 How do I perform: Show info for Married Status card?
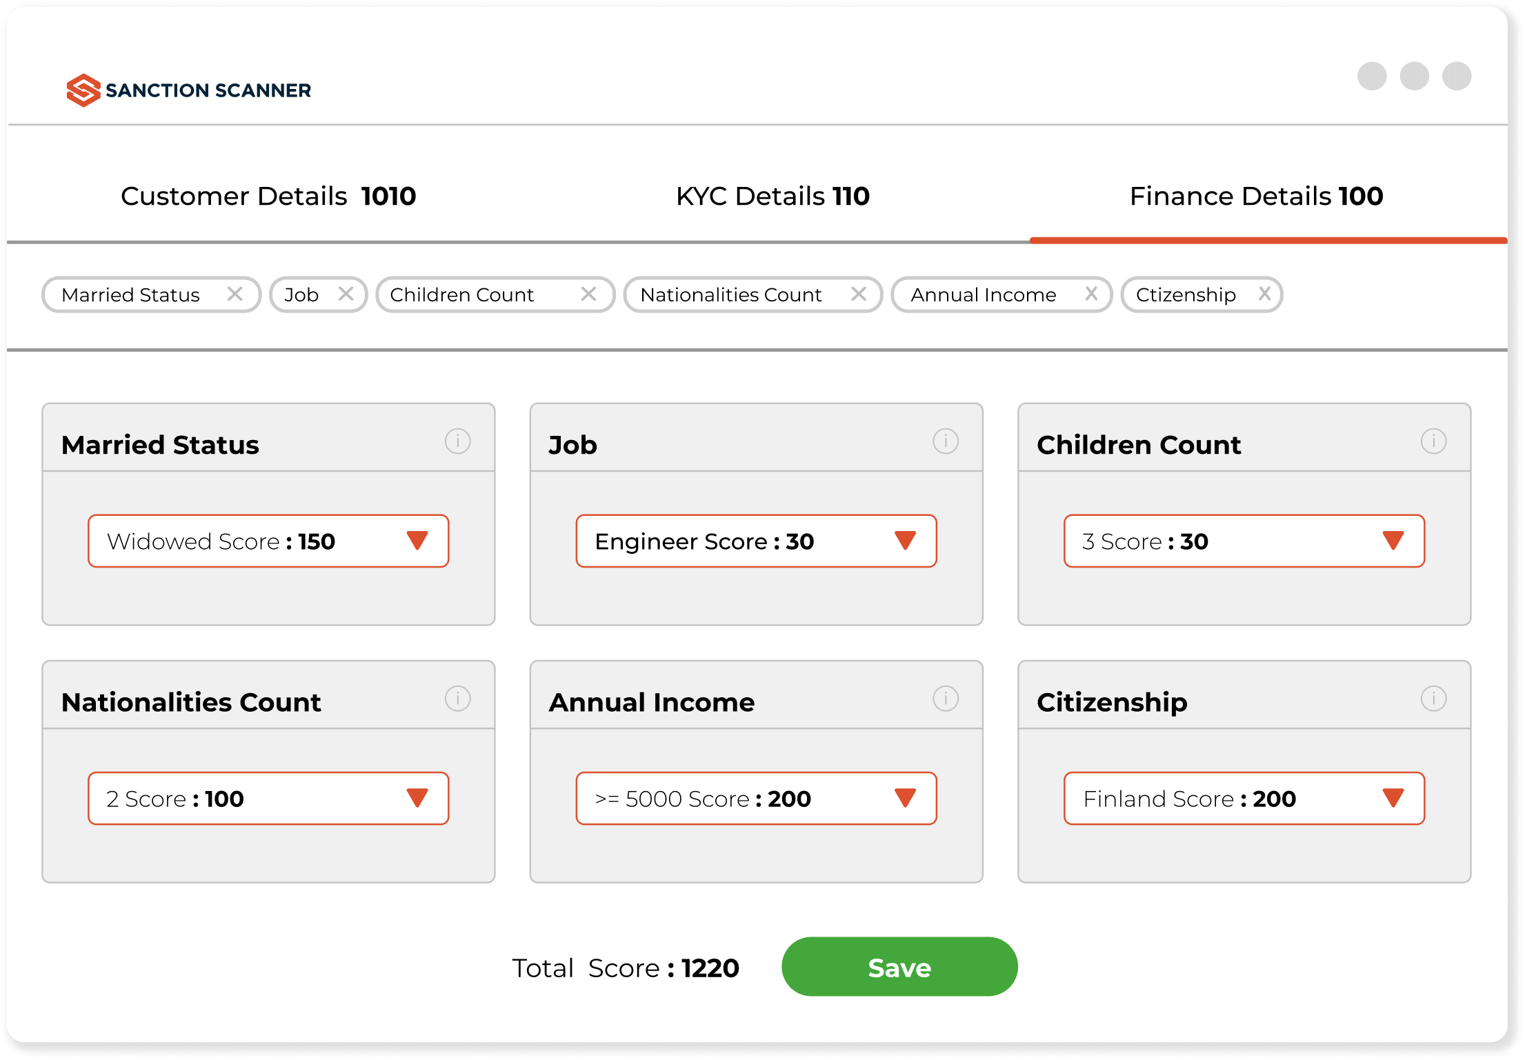click(x=458, y=441)
